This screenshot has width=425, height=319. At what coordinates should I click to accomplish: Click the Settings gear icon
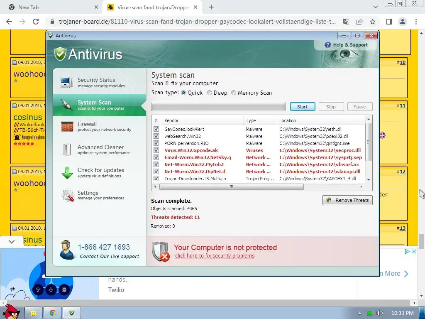[68, 195]
